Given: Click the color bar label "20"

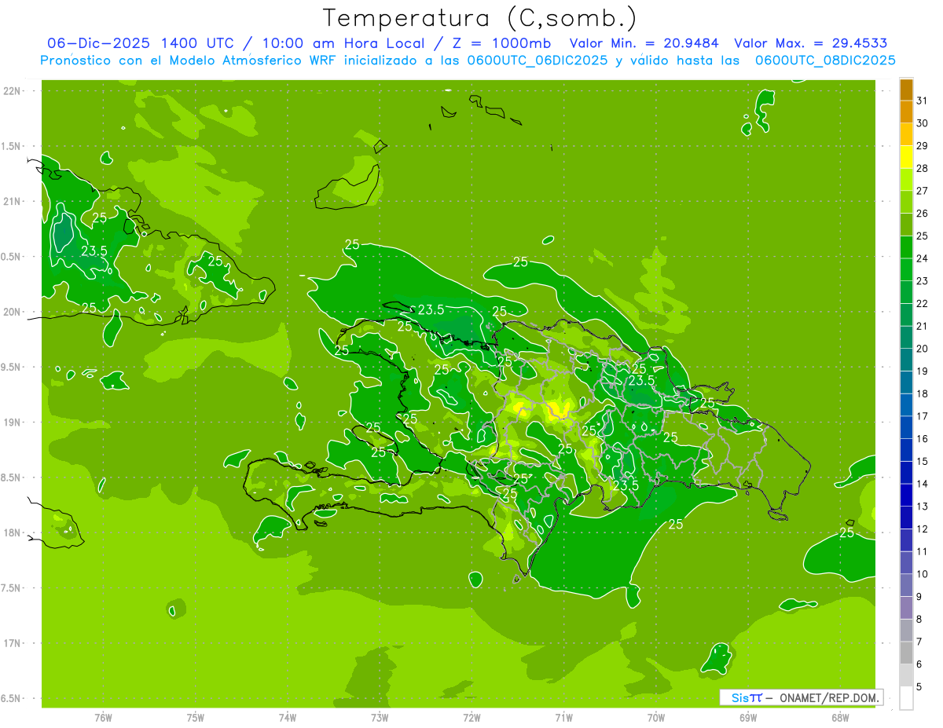Looking at the screenshot, I should pos(922,349).
